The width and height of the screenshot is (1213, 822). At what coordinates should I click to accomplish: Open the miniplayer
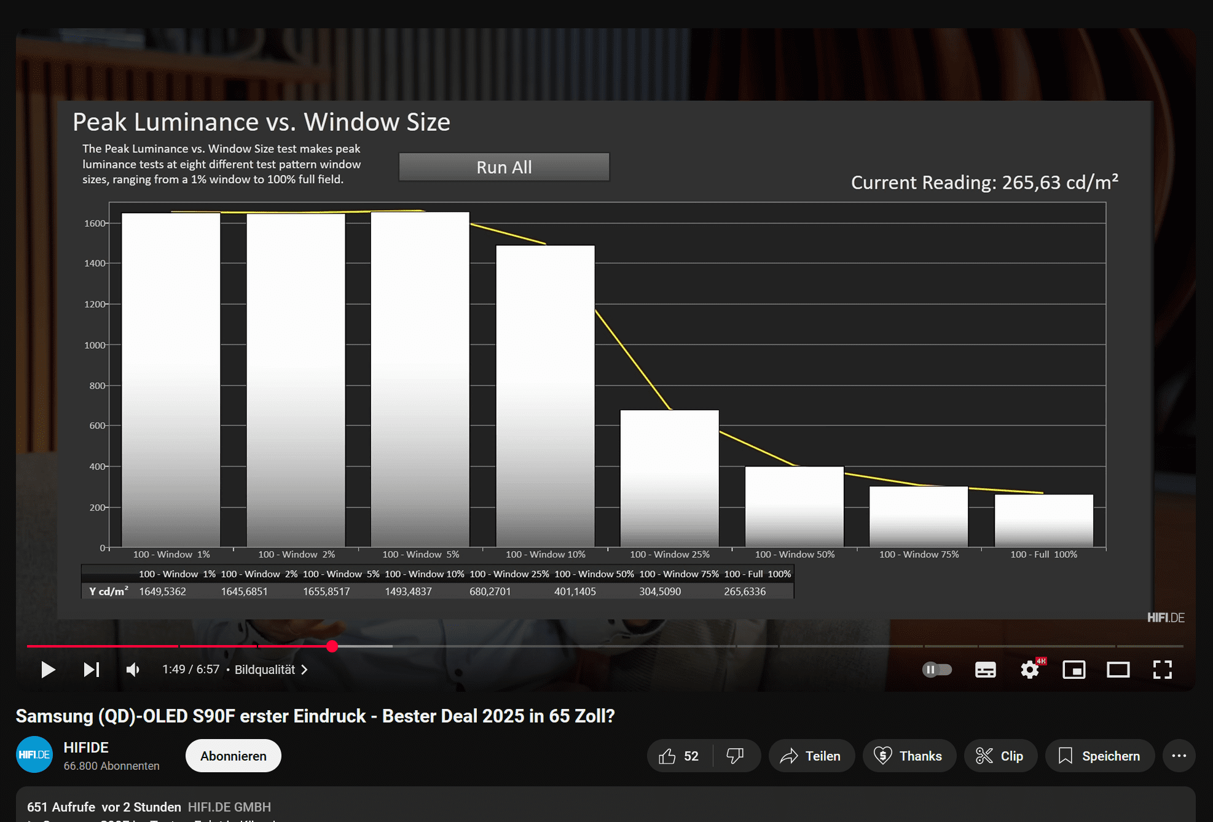(x=1074, y=670)
